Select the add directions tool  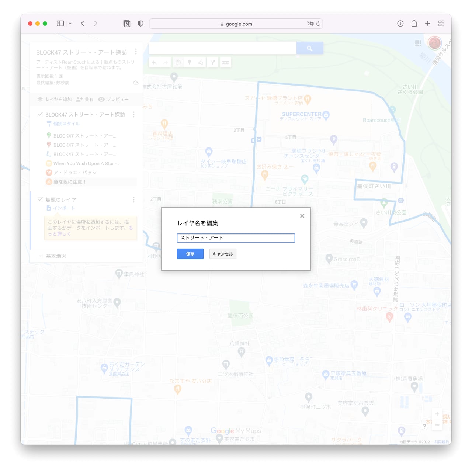(213, 63)
